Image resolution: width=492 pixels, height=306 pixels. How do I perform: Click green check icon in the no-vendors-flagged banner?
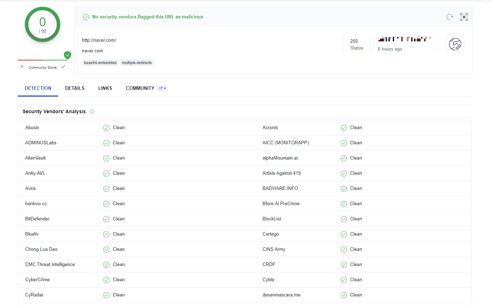click(86, 17)
